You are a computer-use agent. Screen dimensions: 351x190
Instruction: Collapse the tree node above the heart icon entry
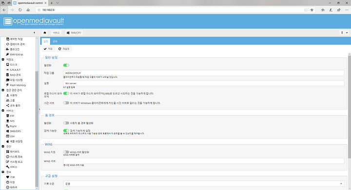(x=3, y=172)
